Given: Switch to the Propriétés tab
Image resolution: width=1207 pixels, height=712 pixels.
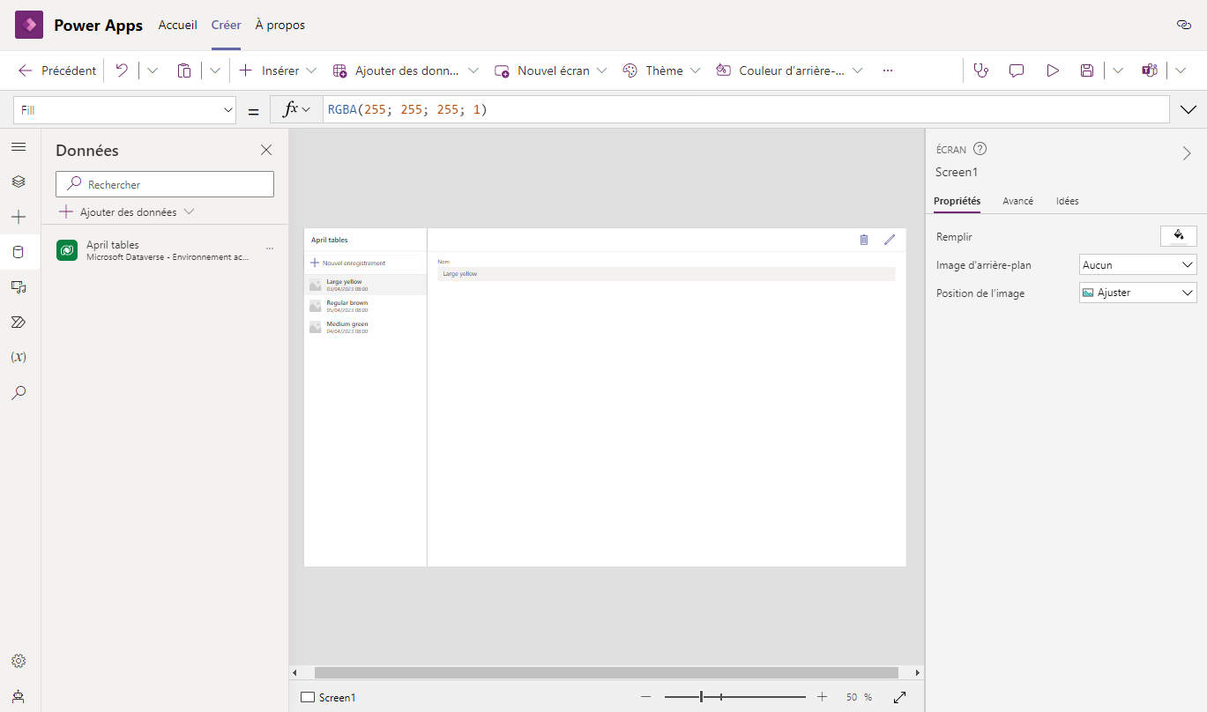Looking at the screenshot, I should click(x=957, y=201).
